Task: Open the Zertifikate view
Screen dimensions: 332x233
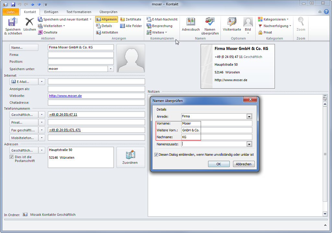Action: click(131, 19)
